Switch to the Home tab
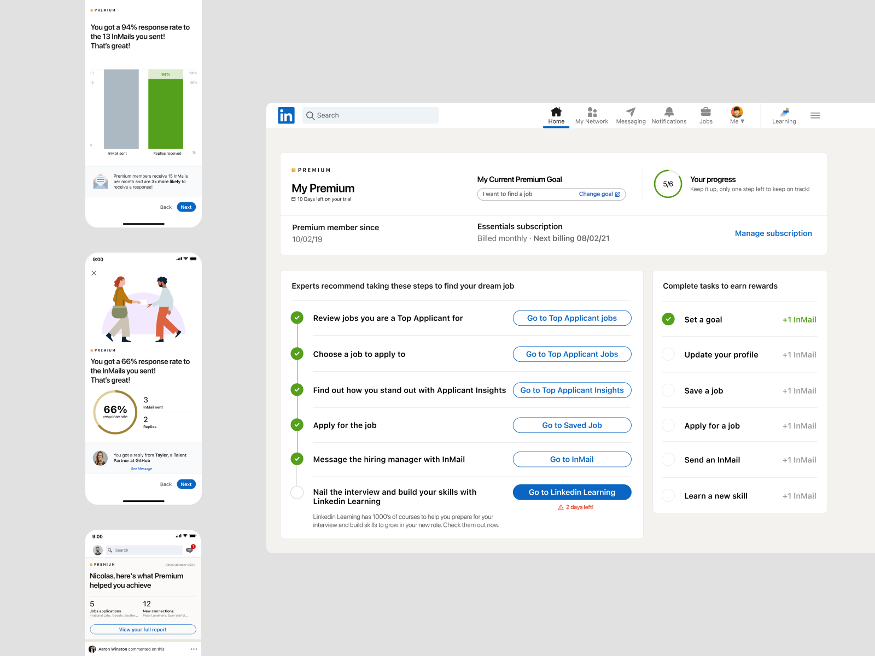The width and height of the screenshot is (875, 656). tap(556, 115)
